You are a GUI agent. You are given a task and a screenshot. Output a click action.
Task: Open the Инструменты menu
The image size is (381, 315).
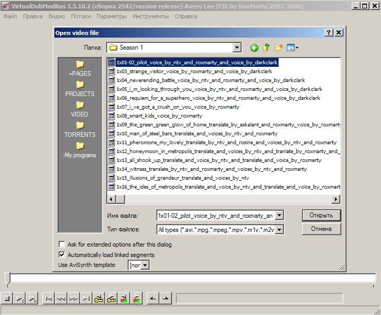coord(151,16)
